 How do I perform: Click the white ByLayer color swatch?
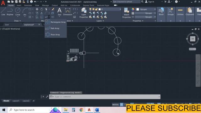pos(138,9)
